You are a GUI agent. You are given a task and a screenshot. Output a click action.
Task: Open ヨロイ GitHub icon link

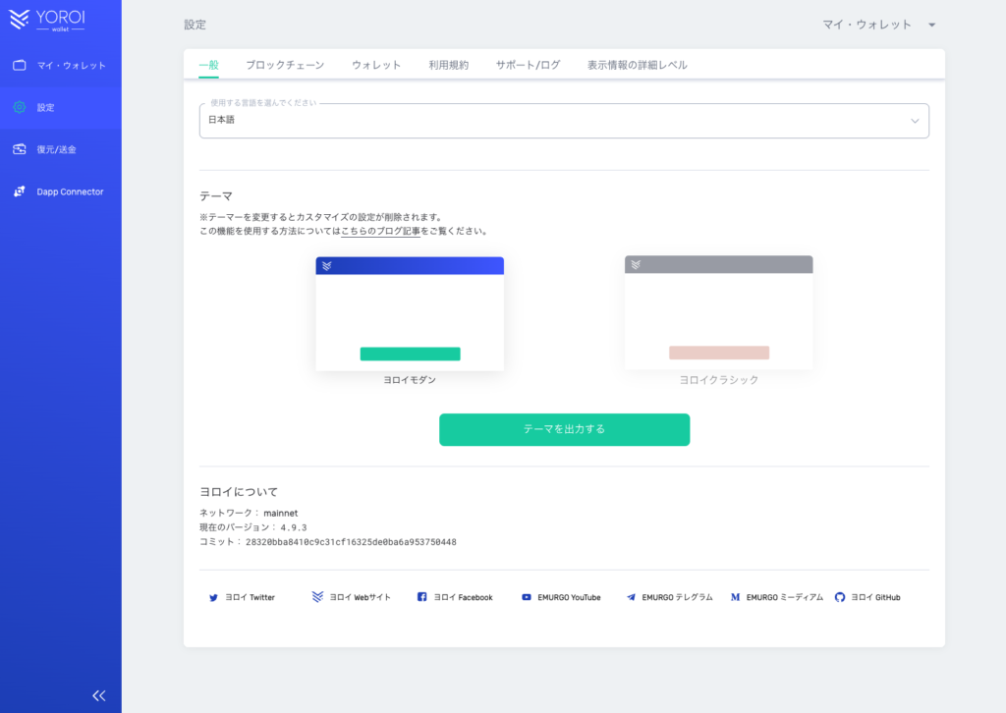tap(839, 597)
